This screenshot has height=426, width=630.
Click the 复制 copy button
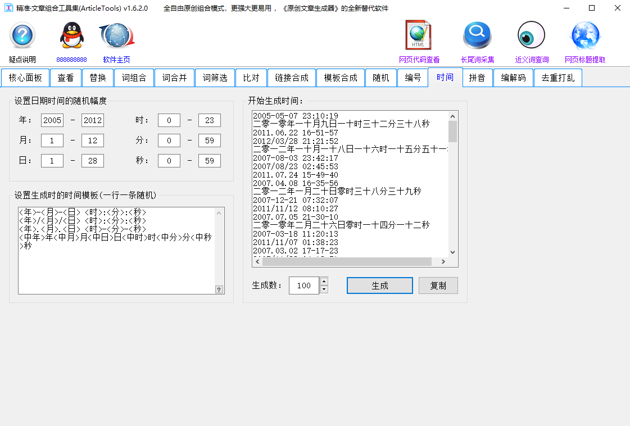[x=438, y=285]
